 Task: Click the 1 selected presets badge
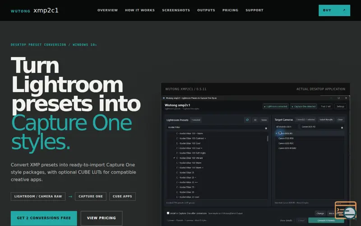(196, 120)
